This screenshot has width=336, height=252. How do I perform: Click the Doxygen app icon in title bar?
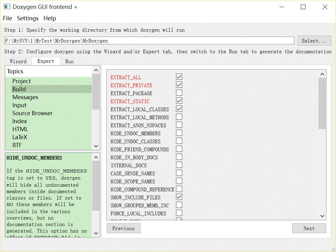7,7
